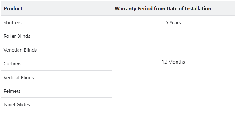Click the 5 Years text
This screenshot has width=236, height=113.
(x=173, y=23)
